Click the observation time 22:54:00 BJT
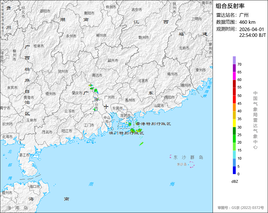This screenshot has height=213, width=268. point(252,35)
